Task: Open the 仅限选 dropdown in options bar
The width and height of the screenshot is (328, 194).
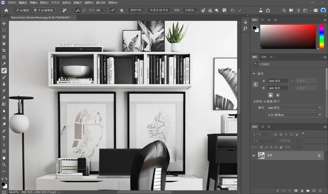Action: point(190,10)
